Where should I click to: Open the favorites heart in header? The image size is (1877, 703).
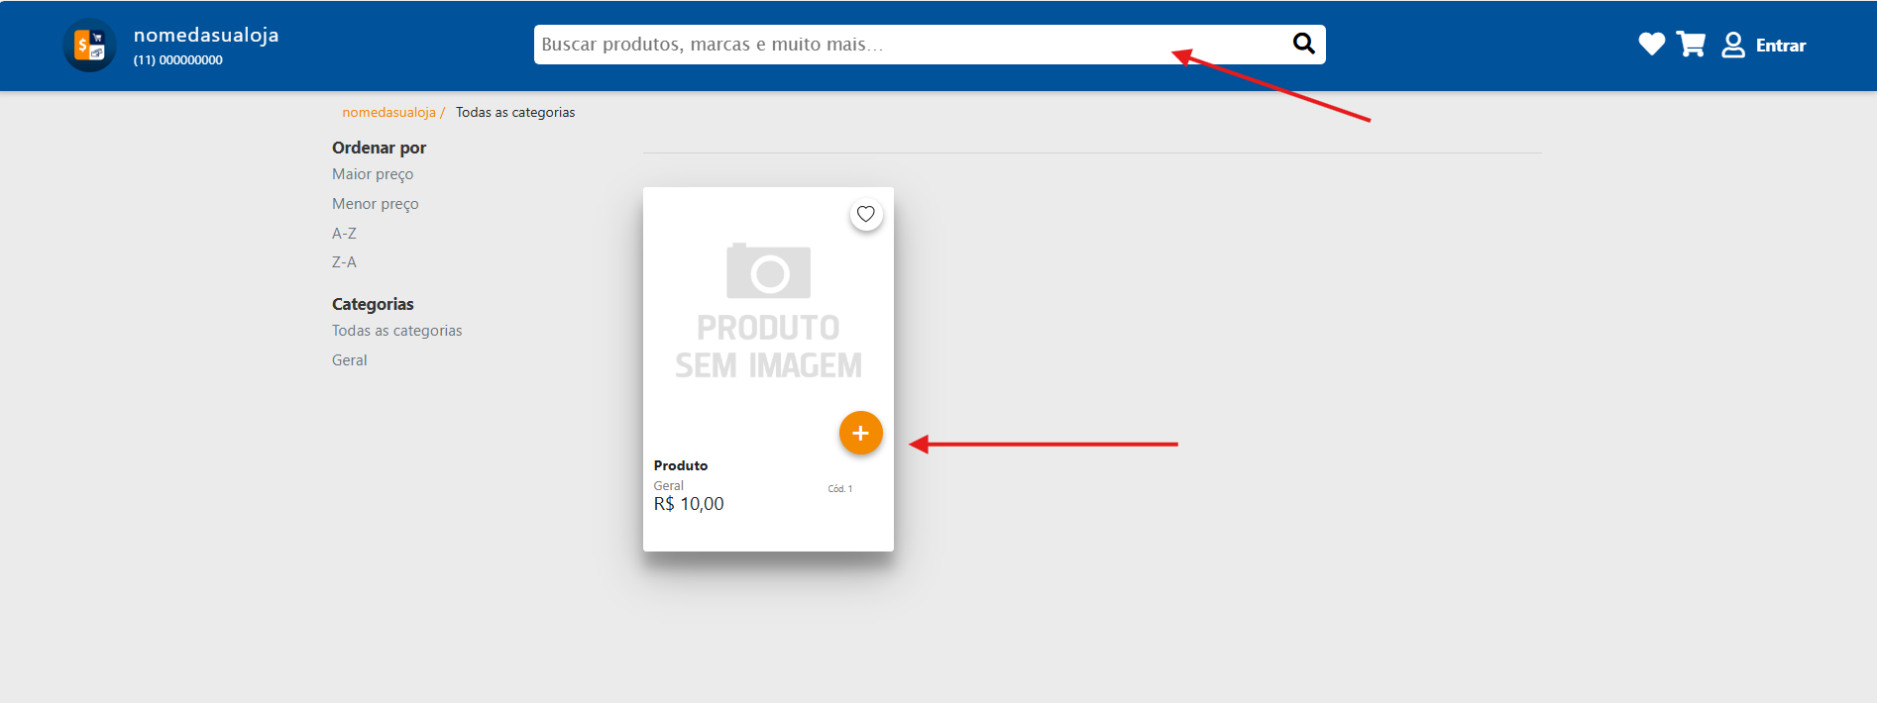click(1651, 44)
